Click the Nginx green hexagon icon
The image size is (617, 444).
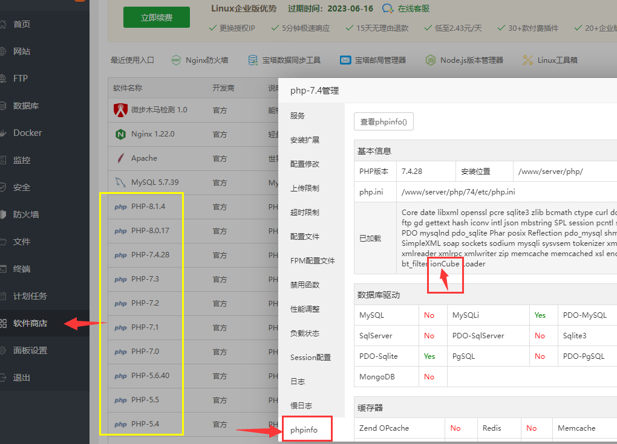[x=120, y=134]
